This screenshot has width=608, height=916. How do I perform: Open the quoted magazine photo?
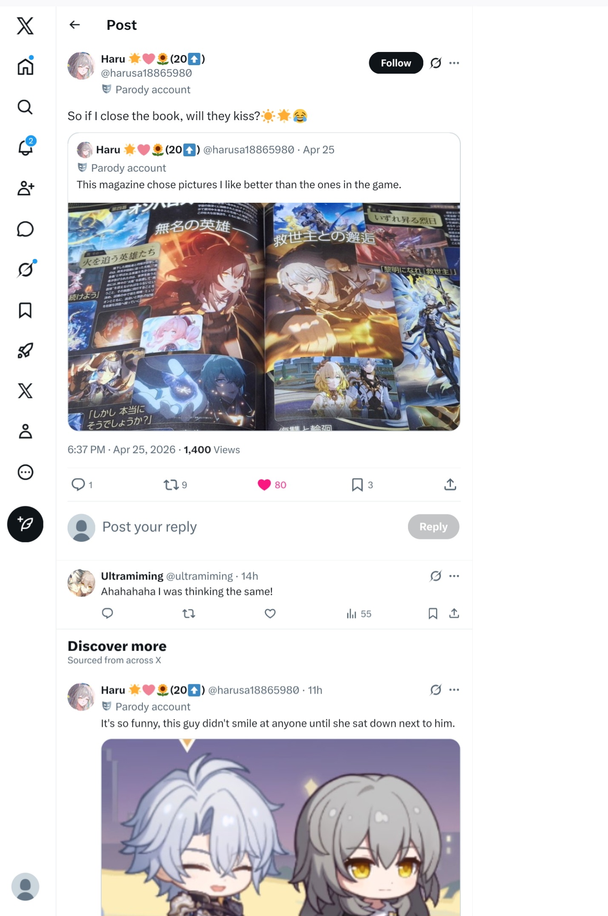pyautogui.click(x=264, y=316)
